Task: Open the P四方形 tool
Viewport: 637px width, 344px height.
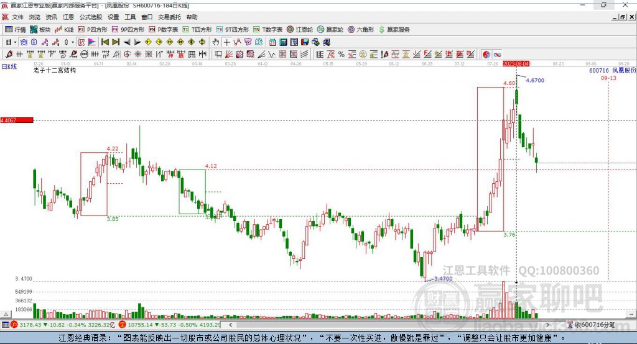Action: coord(93,30)
